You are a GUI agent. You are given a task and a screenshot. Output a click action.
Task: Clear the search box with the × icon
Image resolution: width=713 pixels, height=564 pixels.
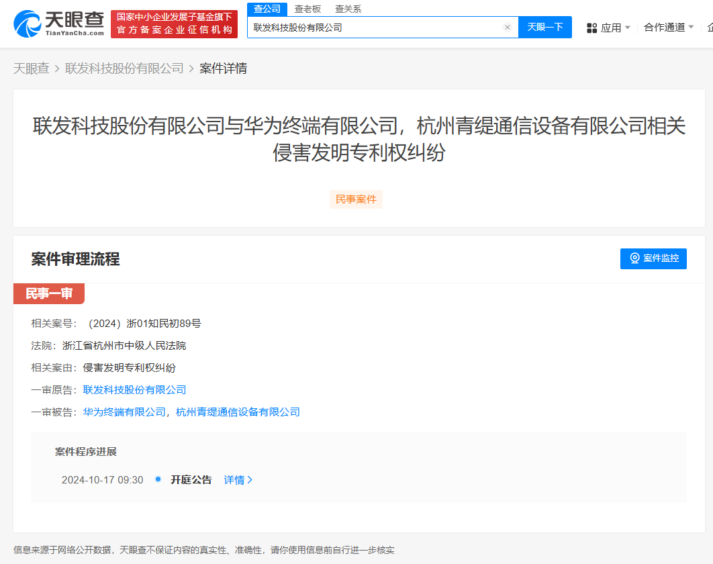point(508,27)
